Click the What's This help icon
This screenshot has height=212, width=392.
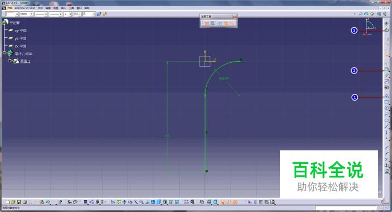tap(59, 202)
